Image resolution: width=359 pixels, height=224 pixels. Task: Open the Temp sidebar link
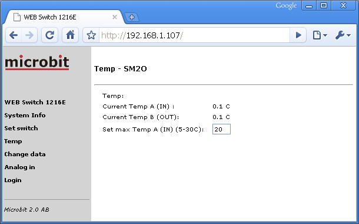13,141
